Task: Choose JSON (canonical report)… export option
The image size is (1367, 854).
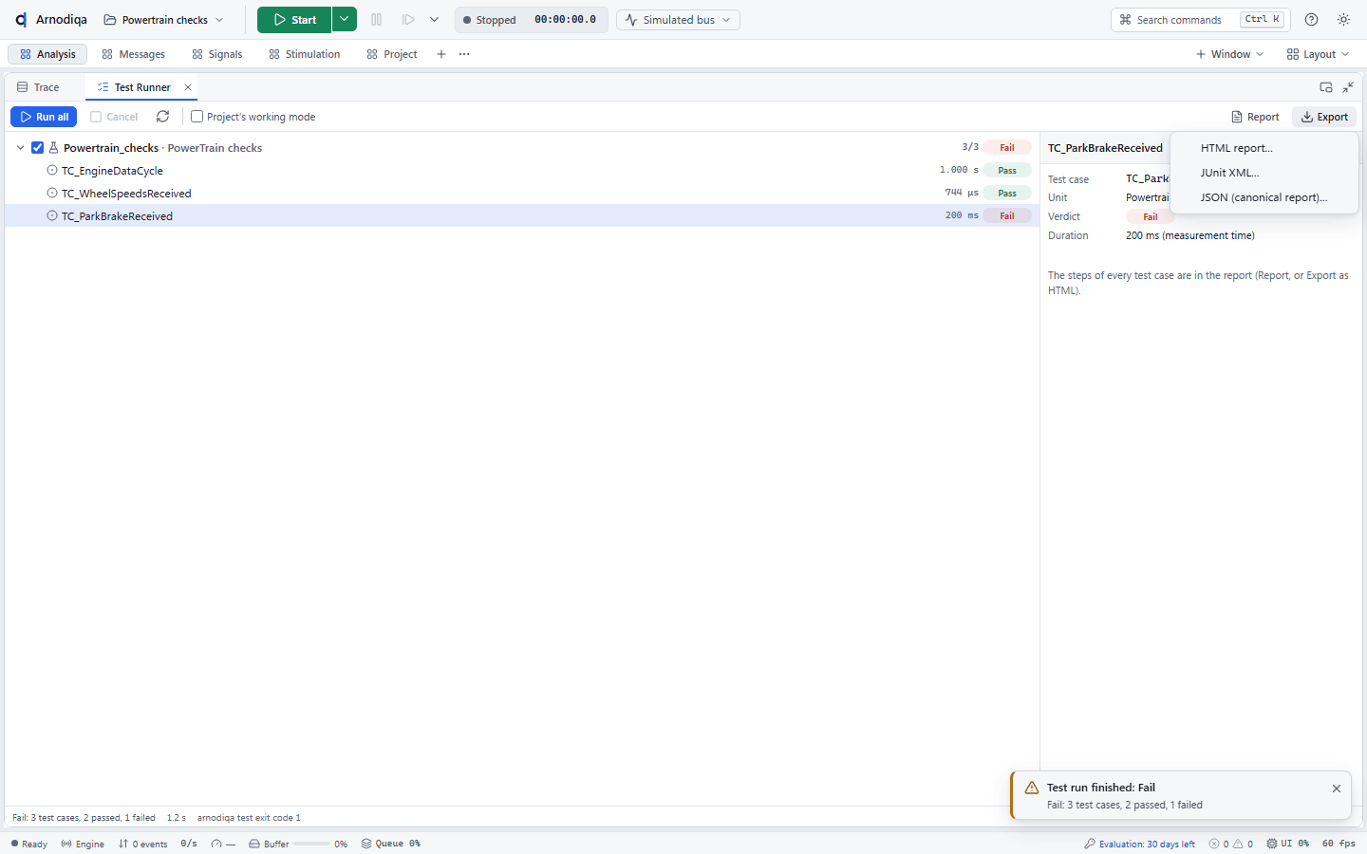Action: (1264, 197)
